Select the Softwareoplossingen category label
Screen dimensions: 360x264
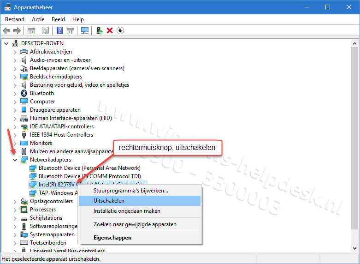[x=54, y=226]
